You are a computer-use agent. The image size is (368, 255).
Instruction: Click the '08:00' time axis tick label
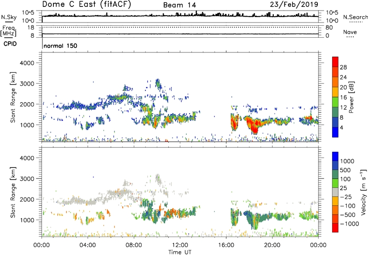133,245
